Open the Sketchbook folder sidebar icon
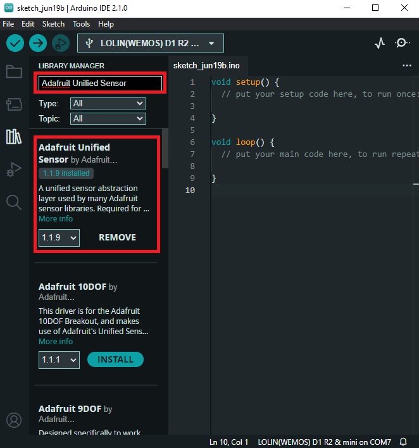The image size is (419, 448). coord(14,72)
